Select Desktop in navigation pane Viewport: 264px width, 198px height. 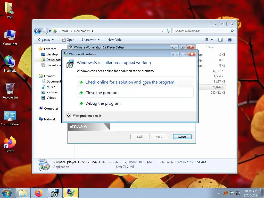pyautogui.click(x=49, y=54)
